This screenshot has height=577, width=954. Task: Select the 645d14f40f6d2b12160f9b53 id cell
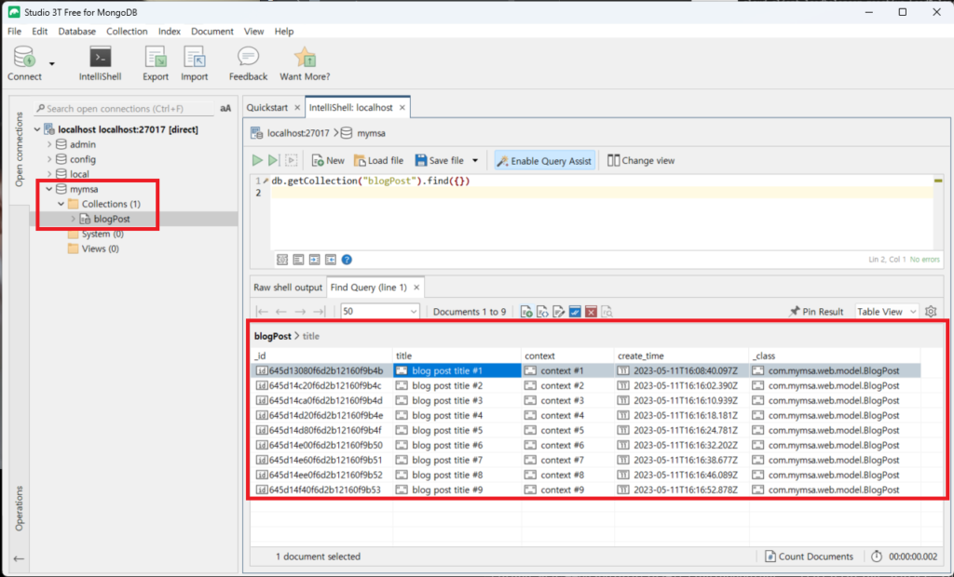[x=321, y=490]
